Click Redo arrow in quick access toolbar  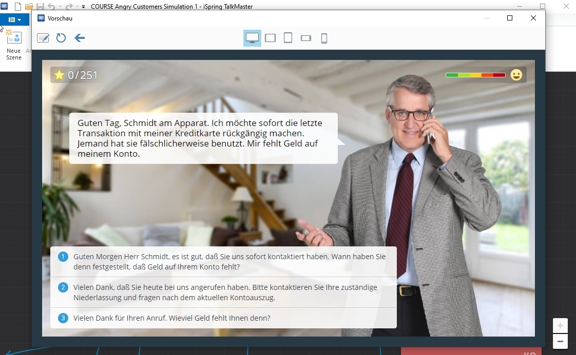pyautogui.click(x=69, y=6)
